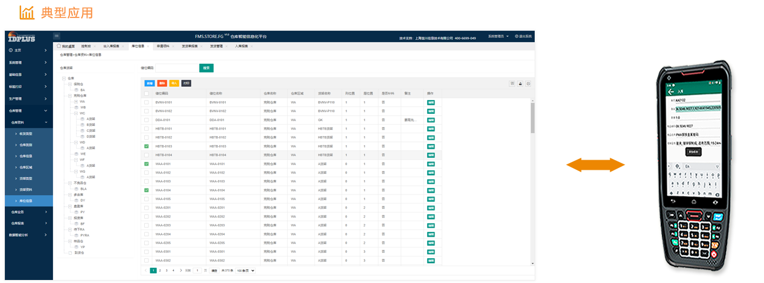Click the edit button for row WAA-0102
The height and width of the screenshot is (283, 764).
pyautogui.click(x=431, y=173)
